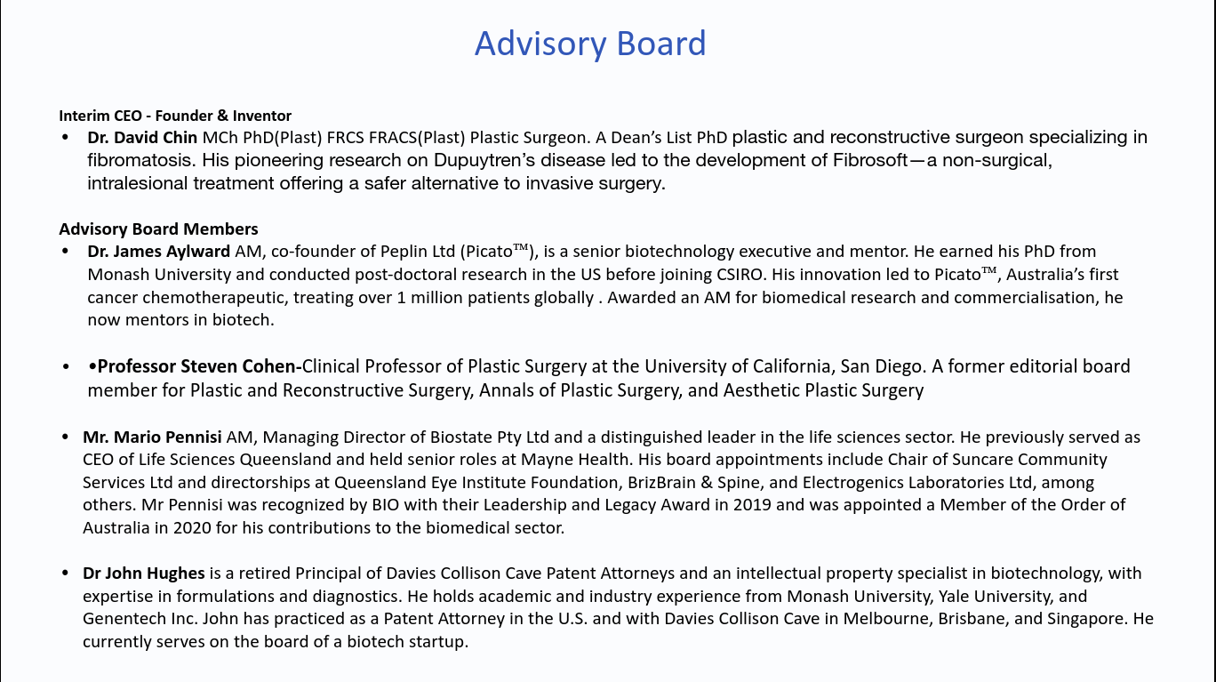Click the "Advisory Board" slide title

590,44
